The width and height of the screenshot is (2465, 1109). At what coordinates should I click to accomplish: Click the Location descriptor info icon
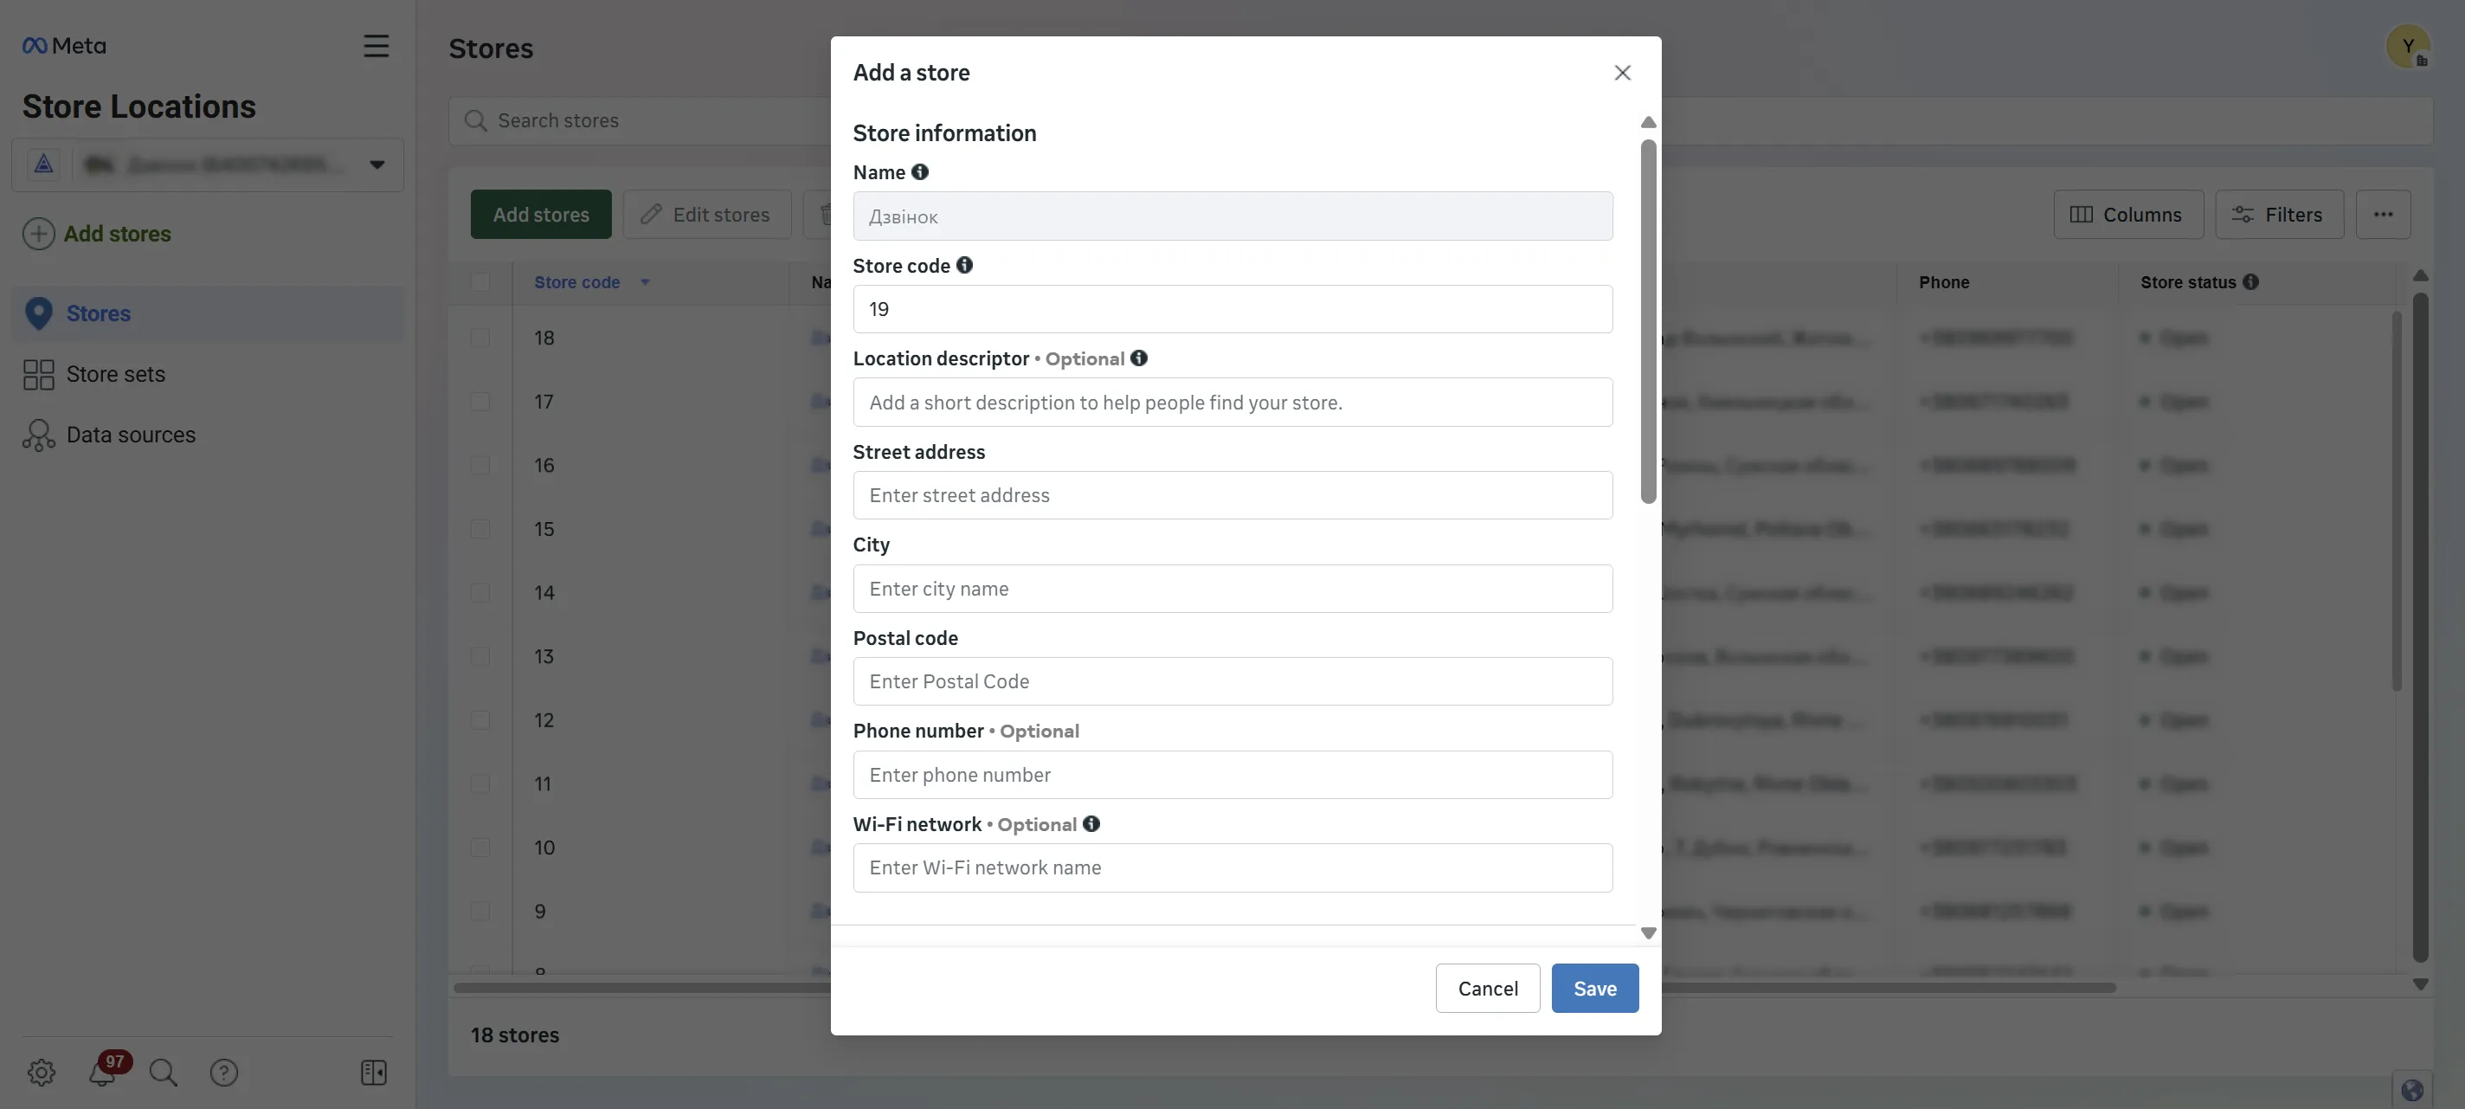pyautogui.click(x=1139, y=358)
